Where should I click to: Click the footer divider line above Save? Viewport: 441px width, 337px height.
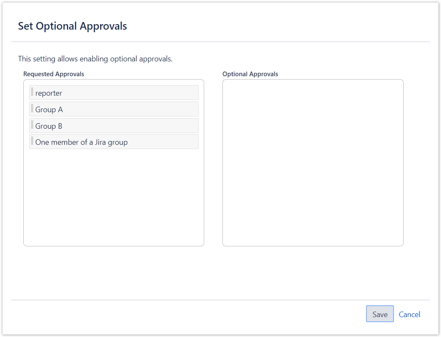pyautogui.click(x=220, y=300)
